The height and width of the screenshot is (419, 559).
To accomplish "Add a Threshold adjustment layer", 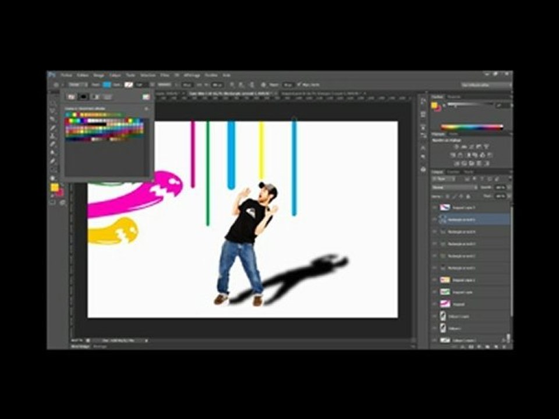I will pyautogui.click(x=472, y=164).
